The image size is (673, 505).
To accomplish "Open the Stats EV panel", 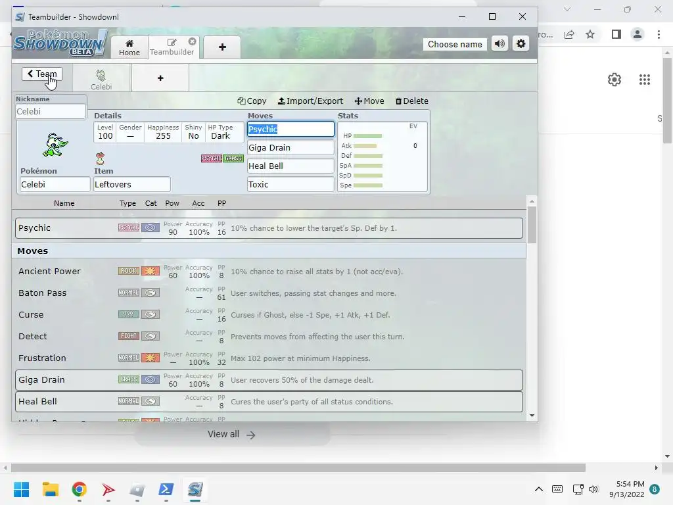I will click(x=383, y=156).
